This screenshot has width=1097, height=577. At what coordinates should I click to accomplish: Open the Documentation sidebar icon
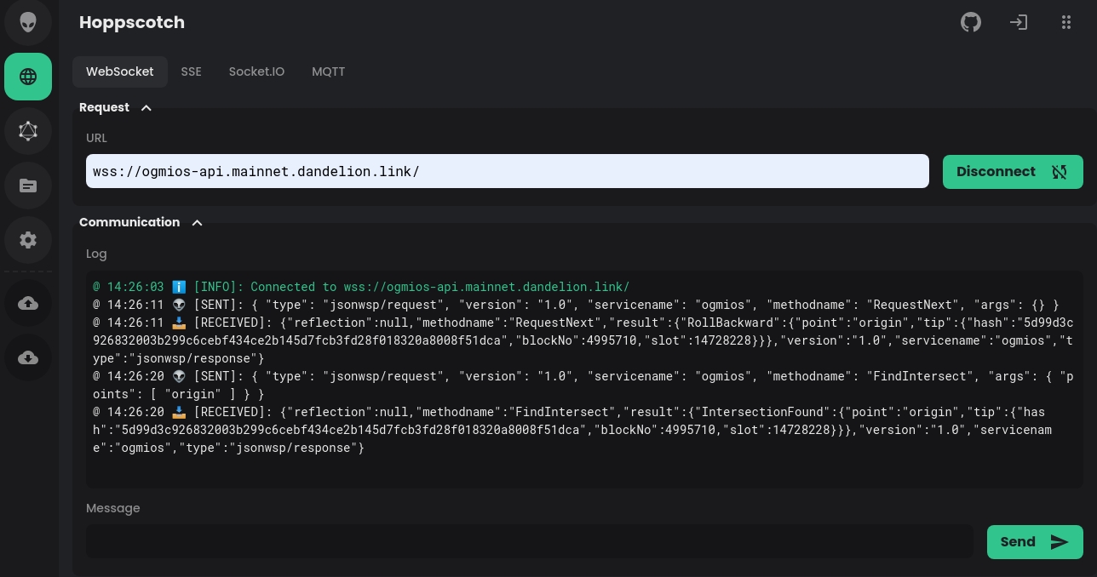(28, 186)
